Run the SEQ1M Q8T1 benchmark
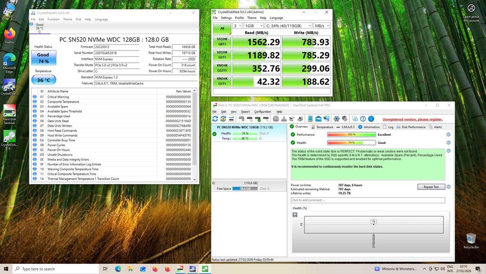The width and height of the screenshot is (486, 274). pos(222,41)
